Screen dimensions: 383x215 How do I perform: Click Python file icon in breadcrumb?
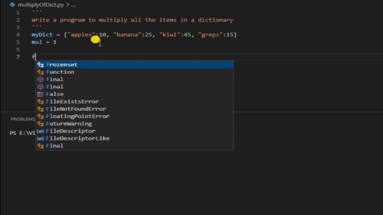click(12, 4)
